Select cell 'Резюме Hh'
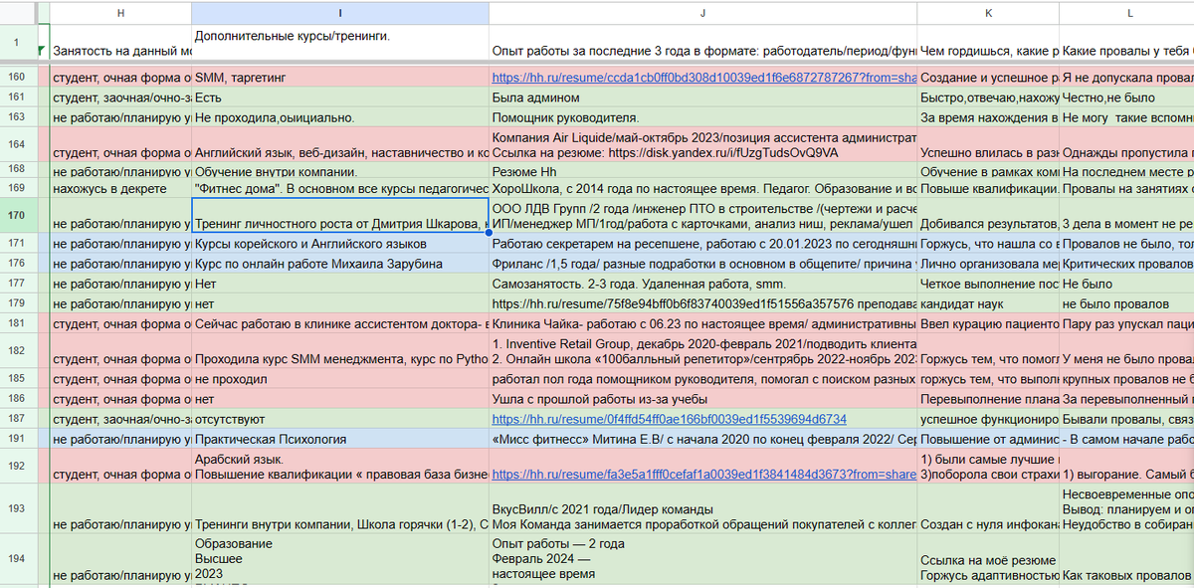 (x=702, y=171)
